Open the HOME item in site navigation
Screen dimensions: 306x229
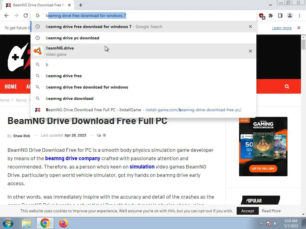click(x=11, y=86)
